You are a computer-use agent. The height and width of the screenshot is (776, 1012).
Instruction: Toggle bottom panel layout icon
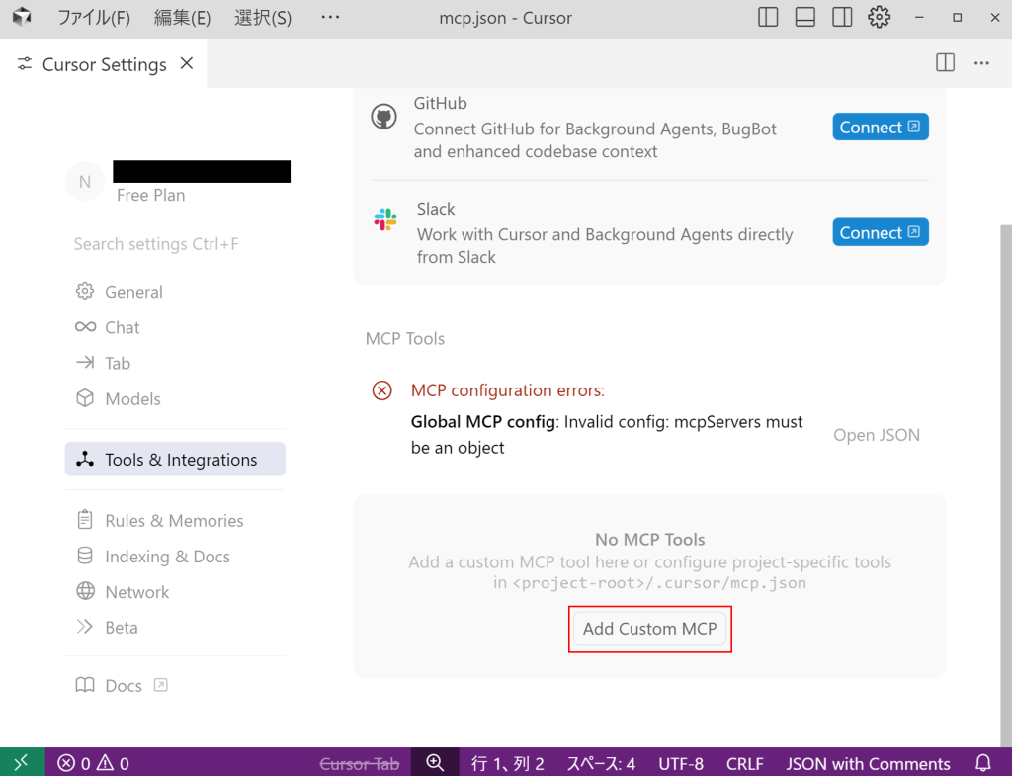point(804,18)
